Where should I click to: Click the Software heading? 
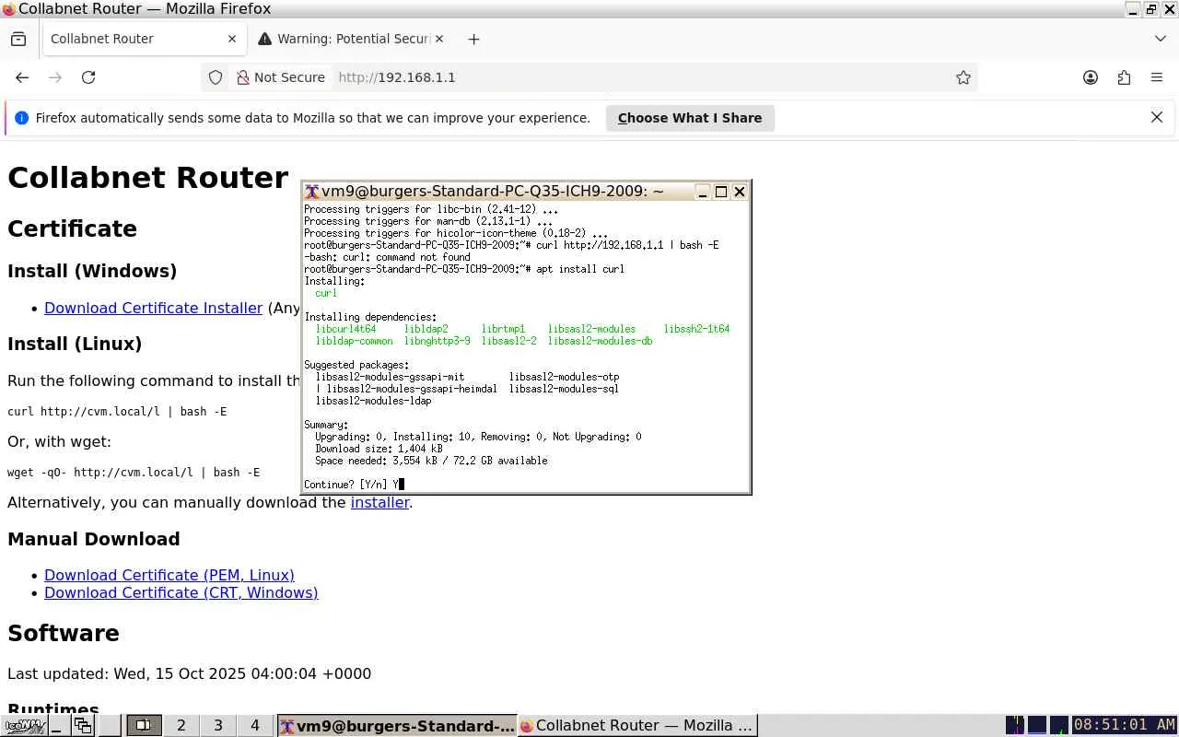tap(64, 634)
